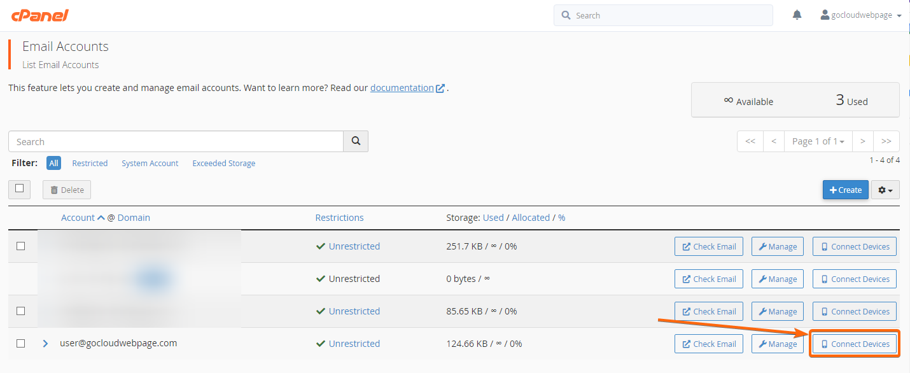This screenshot has width=910, height=373.
Task: Filter by Exceeded Storage
Action: [224, 164]
